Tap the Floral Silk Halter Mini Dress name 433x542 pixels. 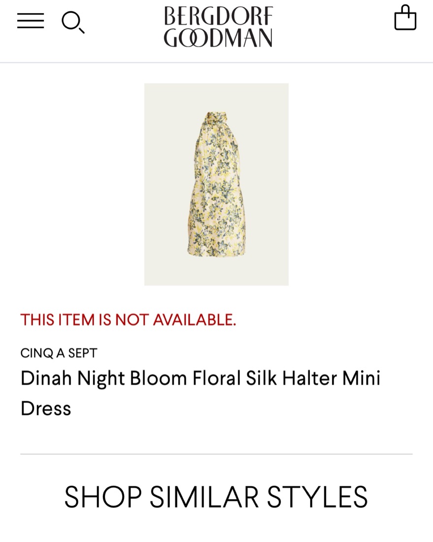(200, 393)
